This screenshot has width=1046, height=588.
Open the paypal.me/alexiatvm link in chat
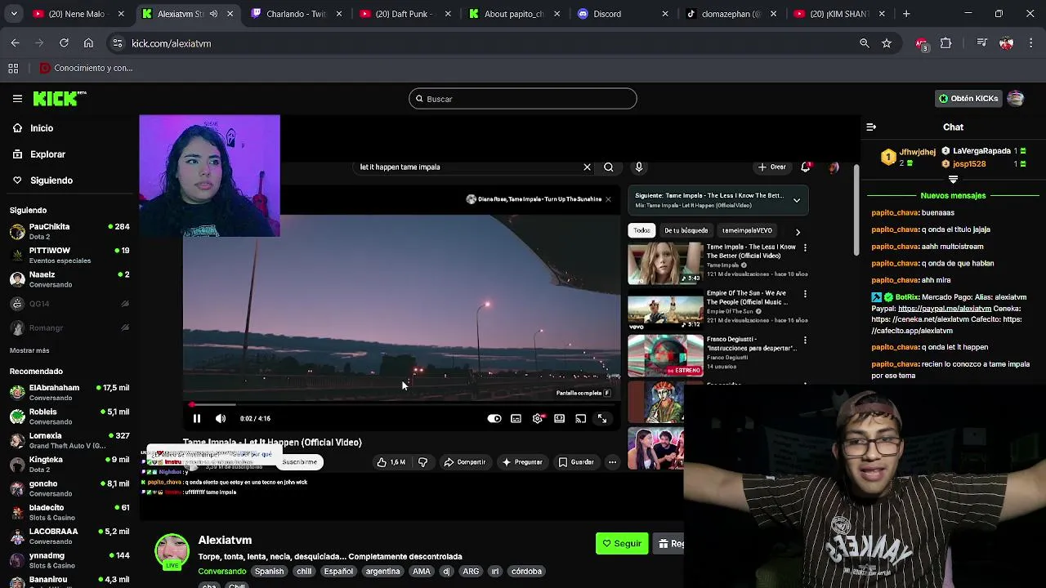[x=944, y=308]
